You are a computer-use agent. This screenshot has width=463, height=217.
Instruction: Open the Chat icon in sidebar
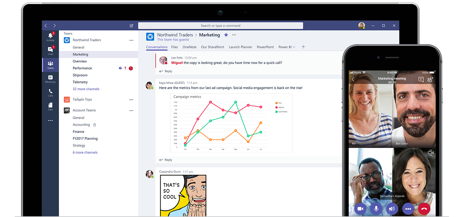coord(51,50)
